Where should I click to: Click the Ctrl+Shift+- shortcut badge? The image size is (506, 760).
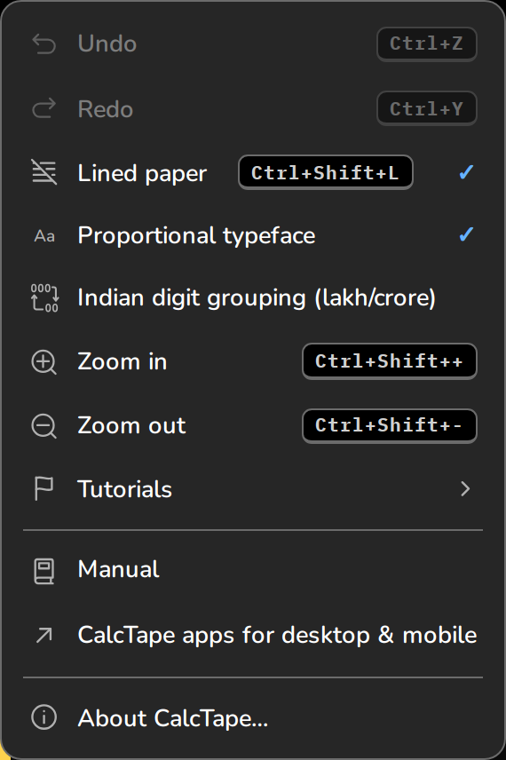pos(390,425)
